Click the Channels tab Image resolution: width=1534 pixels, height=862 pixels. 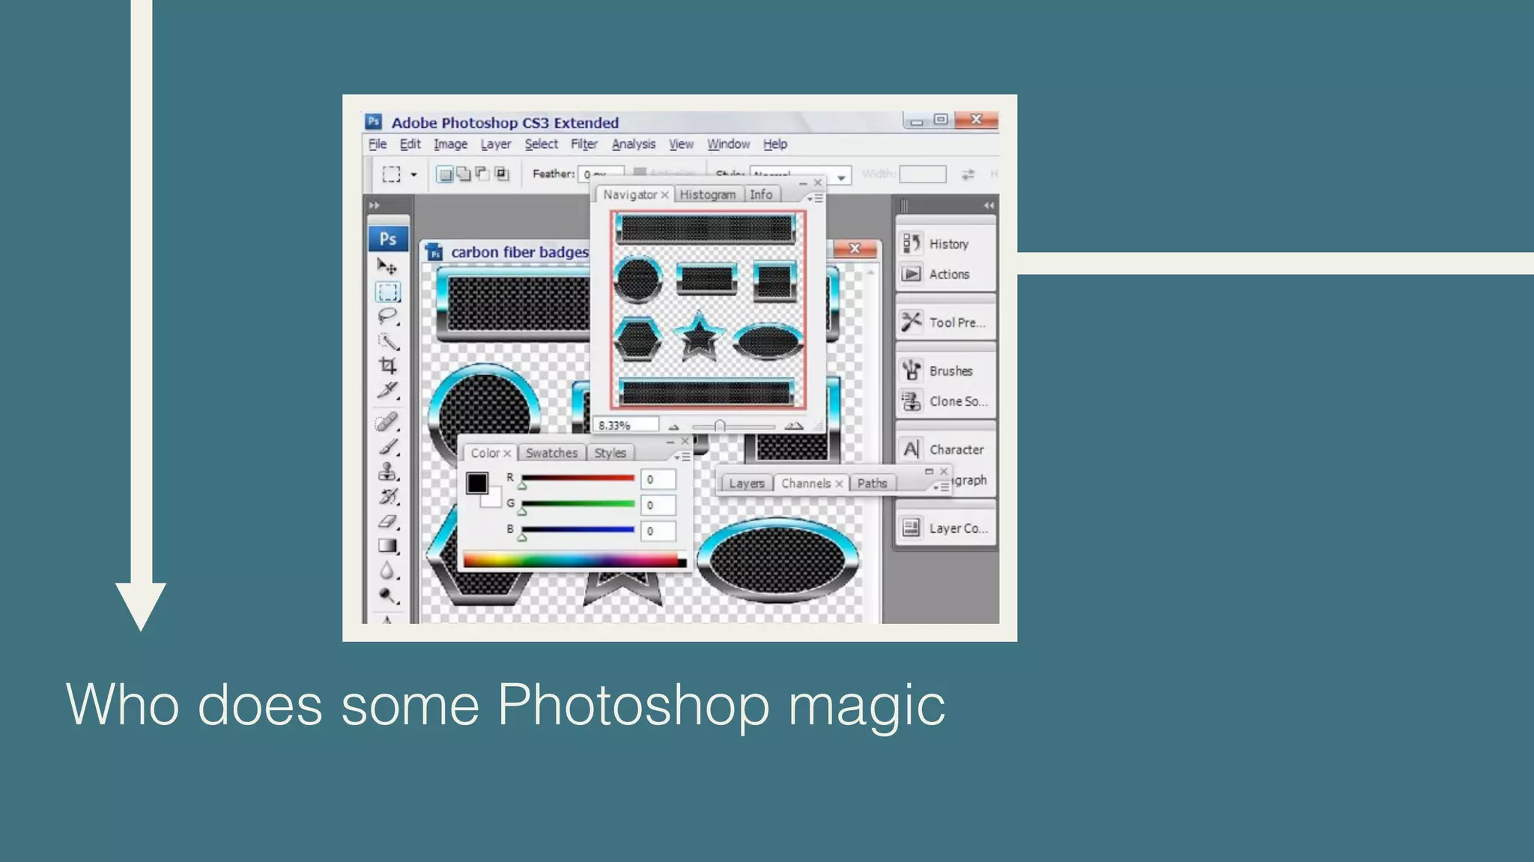click(x=806, y=484)
